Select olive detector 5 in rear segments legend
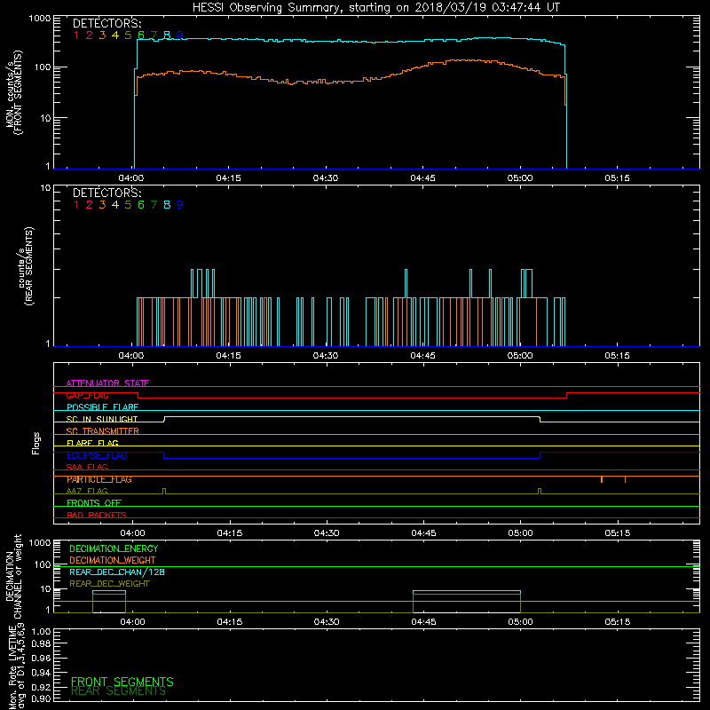This screenshot has height=710, width=710. tap(128, 205)
